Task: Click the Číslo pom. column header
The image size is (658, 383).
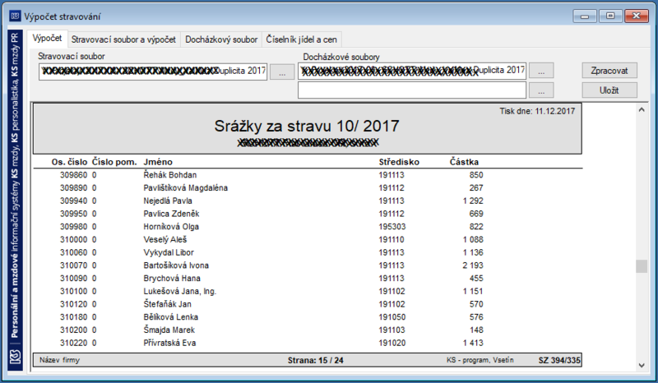Action: tap(114, 162)
